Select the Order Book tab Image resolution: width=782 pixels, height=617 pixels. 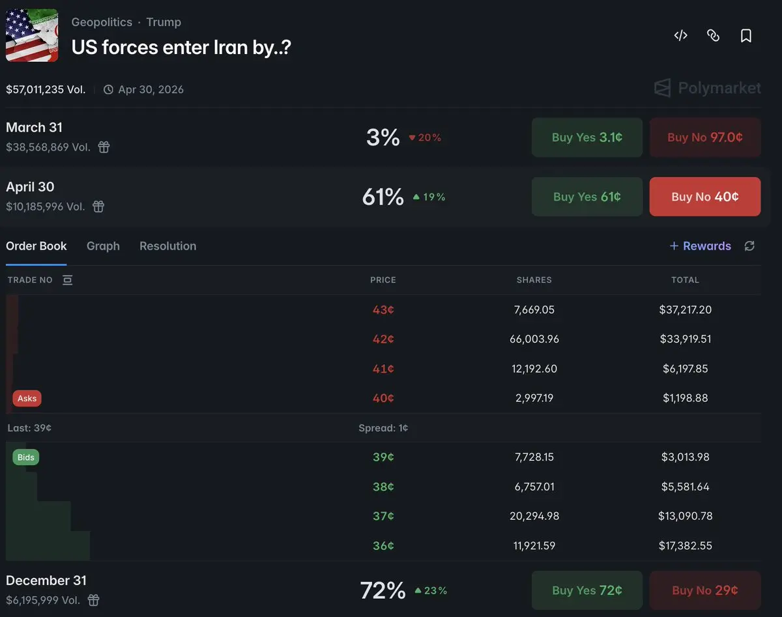36,246
